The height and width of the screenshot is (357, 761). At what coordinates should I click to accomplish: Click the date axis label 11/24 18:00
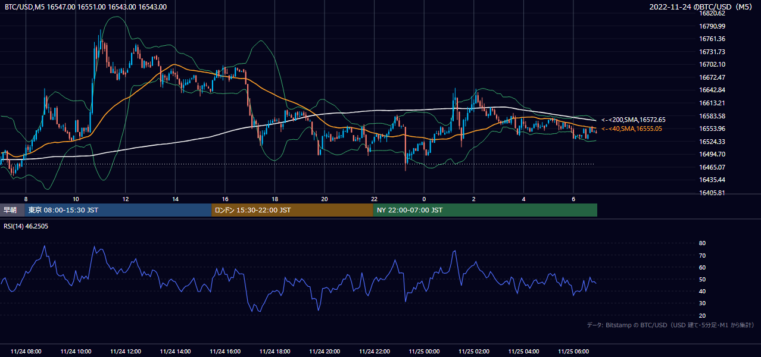tap(275, 351)
